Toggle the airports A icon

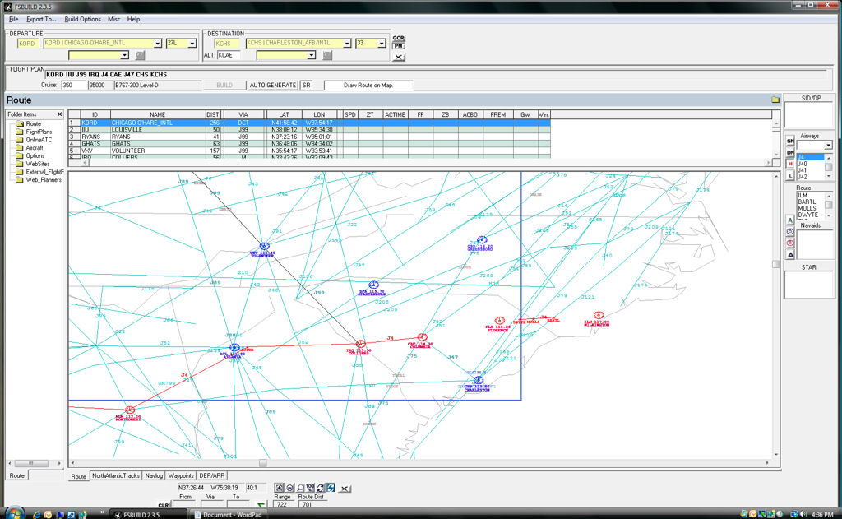(x=790, y=220)
